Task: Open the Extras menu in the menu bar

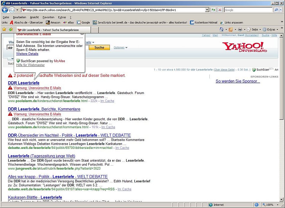Action: click(x=62, y=17)
